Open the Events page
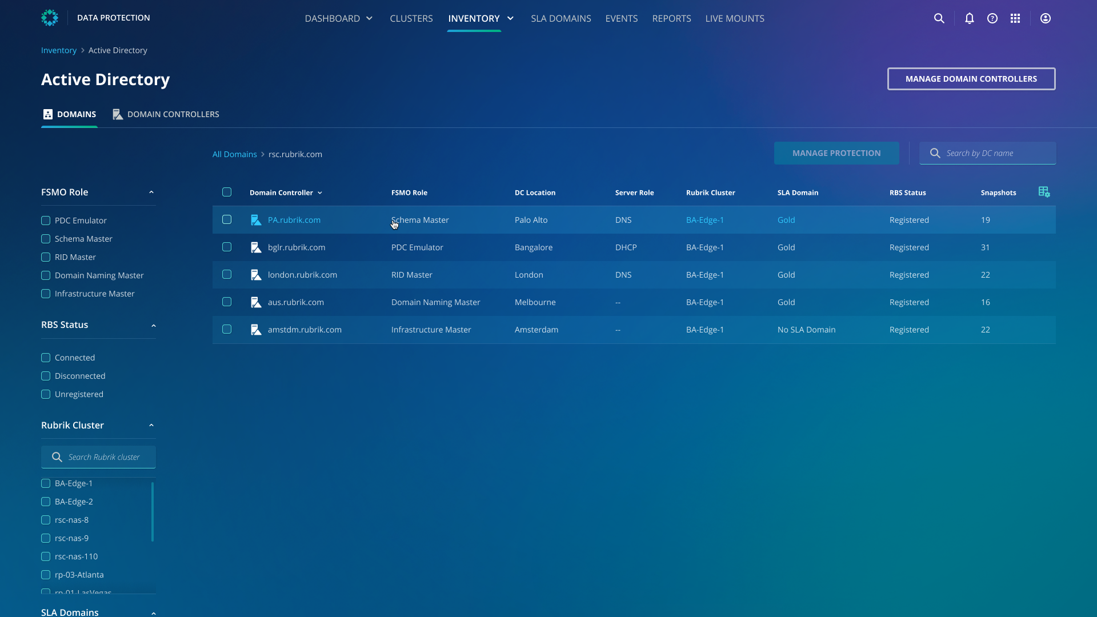Screen dimensions: 1097x617 pos(622,18)
